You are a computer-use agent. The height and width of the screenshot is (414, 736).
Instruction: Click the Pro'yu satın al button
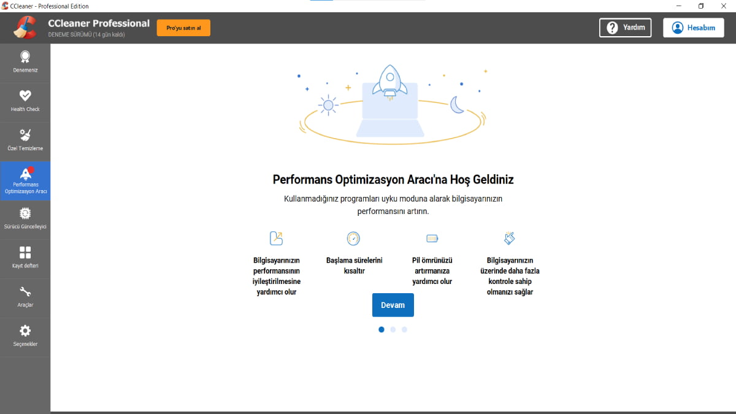click(183, 27)
